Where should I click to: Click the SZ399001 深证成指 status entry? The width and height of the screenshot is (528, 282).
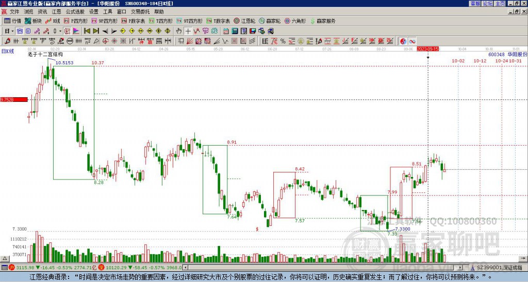click(x=499, y=268)
